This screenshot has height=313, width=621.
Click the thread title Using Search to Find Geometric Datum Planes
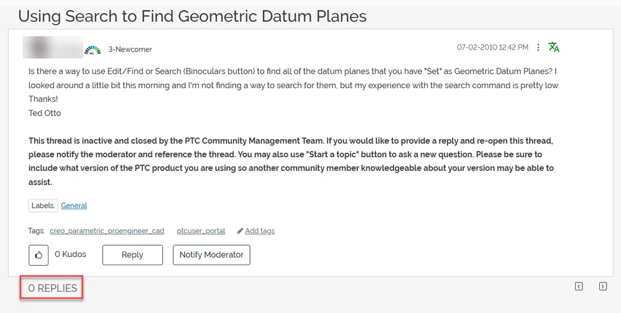click(192, 16)
